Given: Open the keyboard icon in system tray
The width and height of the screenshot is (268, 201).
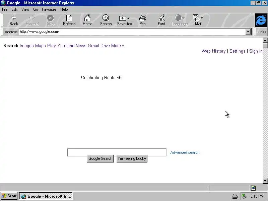Looking at the screenshot, I should tap(235, 196).
